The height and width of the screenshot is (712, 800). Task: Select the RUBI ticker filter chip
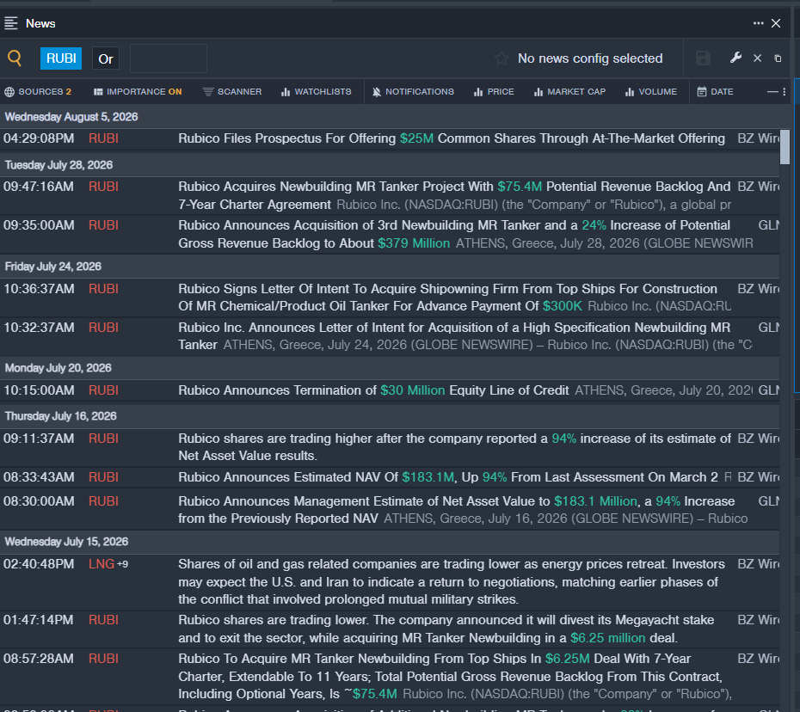click(x=61, y=58)
